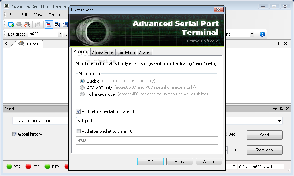Viewport: 294px width, 176px height.
Task: Click the red CTS indicator light
Action: pos(28,166)
